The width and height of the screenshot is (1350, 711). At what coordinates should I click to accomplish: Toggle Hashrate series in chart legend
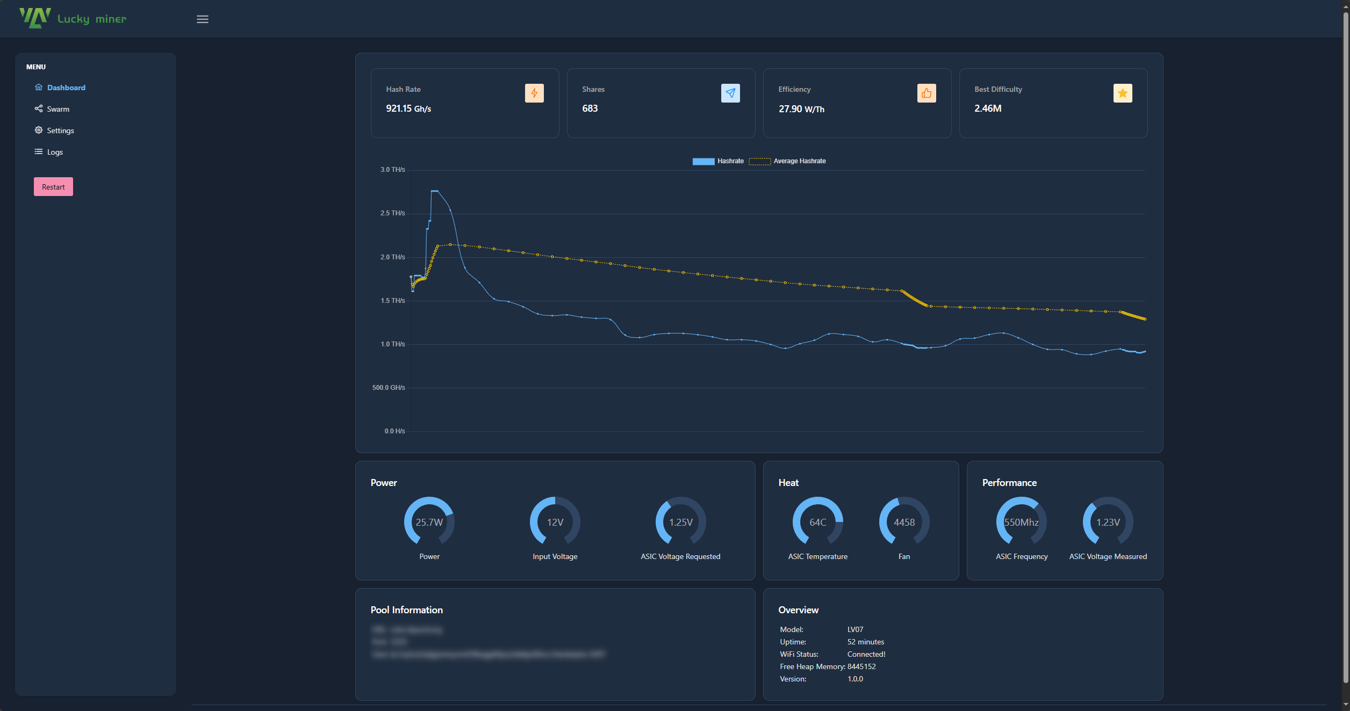coord(718,161)
